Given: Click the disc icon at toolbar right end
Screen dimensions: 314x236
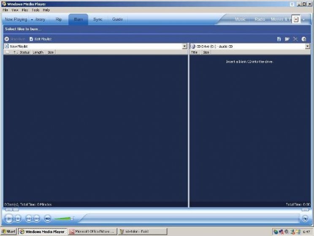Looking at the screenshot, I should (x=304, y=39).
